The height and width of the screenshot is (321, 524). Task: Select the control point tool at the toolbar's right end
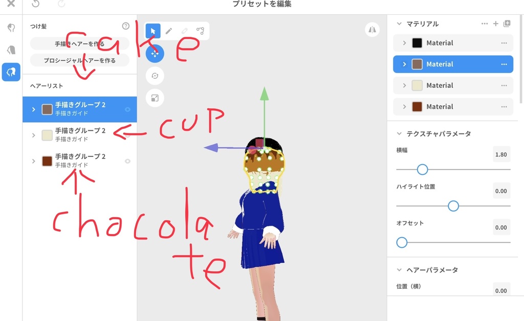tap(200, 31)
